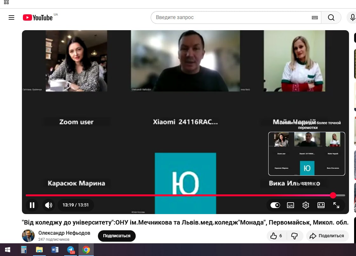Turn on subtitles for the video
This screenshot has height=256, width=356.
click(x=291, y=205)
